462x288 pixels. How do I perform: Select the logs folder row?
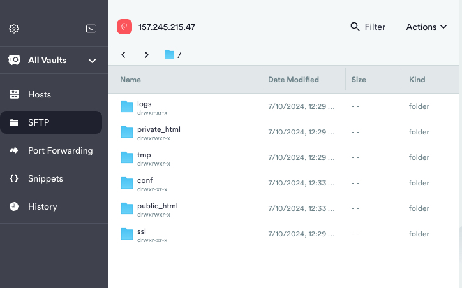tap(284, 106)
